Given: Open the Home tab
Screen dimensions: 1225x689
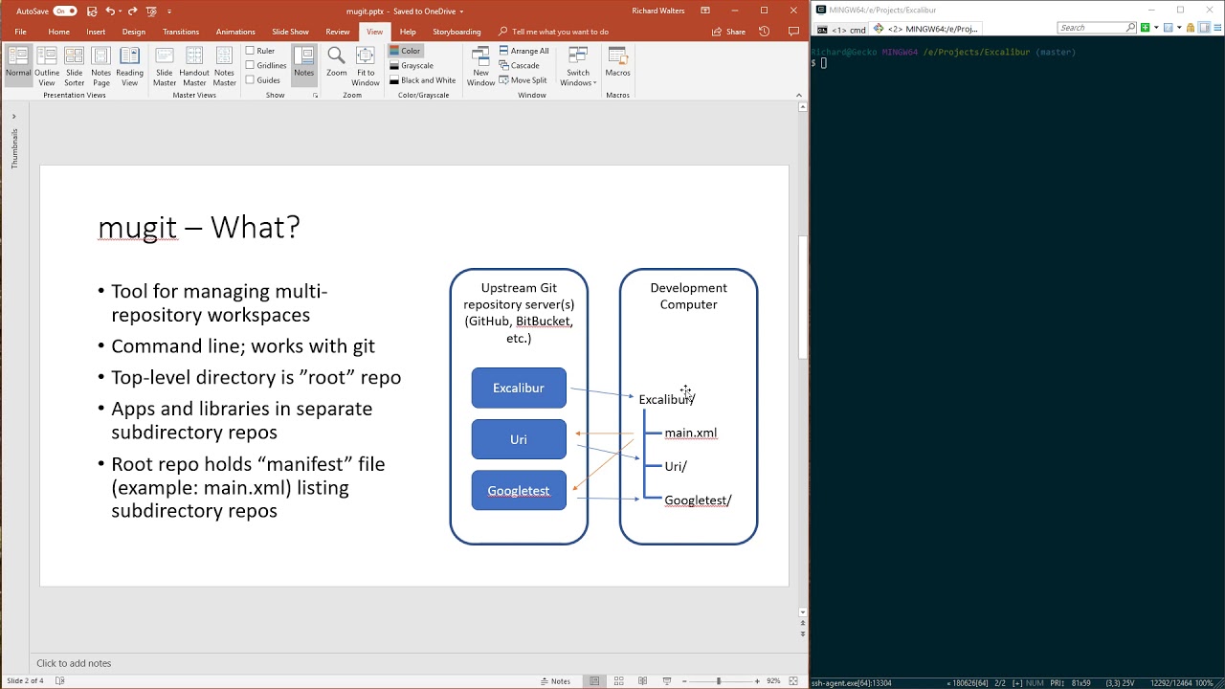Looking at the screenshot, I should [58, 32].
